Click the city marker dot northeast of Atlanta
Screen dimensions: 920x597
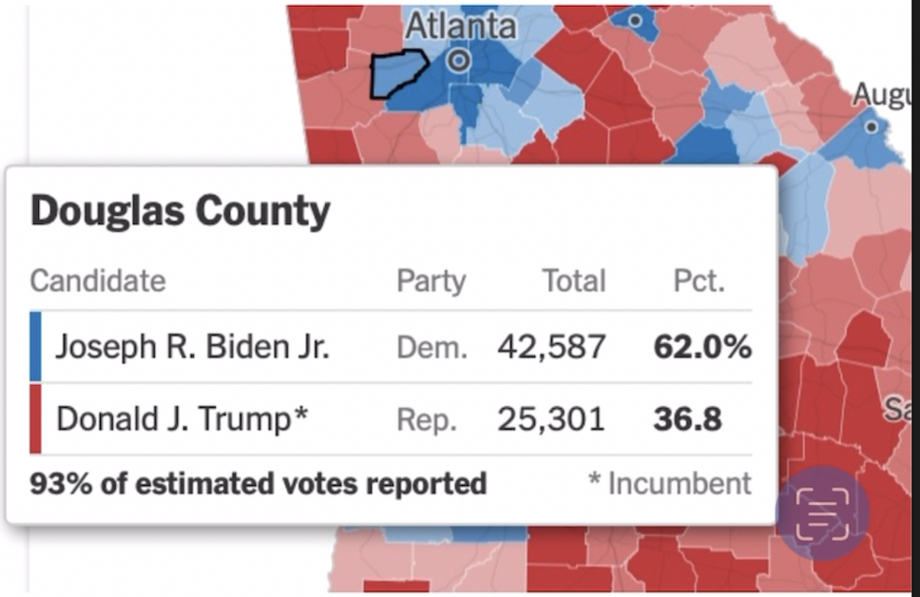click(x=634, y=19)
